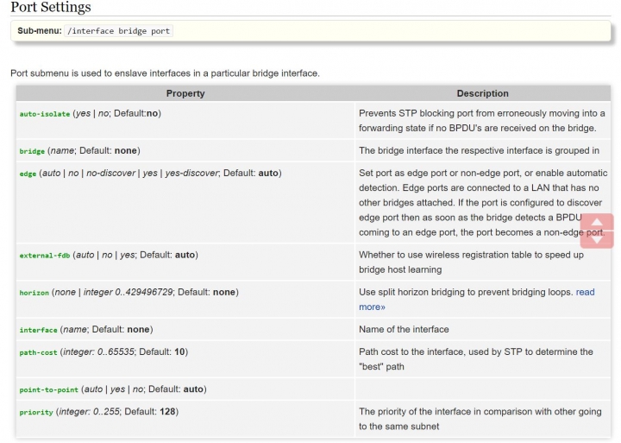Image resolution: width=621 pixels, height=443 pixels.
Task: Click the "Path cost to the interface" description
Action: tap(476, 359)
